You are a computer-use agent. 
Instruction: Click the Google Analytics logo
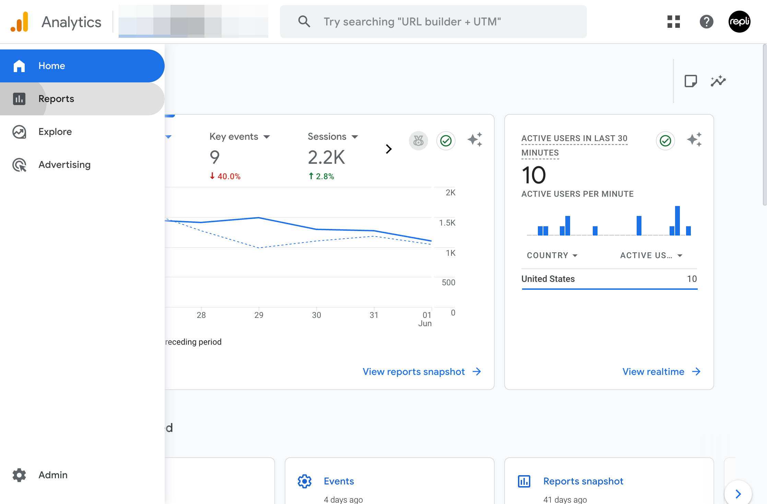pyautogui.click(x=20, y=22)
